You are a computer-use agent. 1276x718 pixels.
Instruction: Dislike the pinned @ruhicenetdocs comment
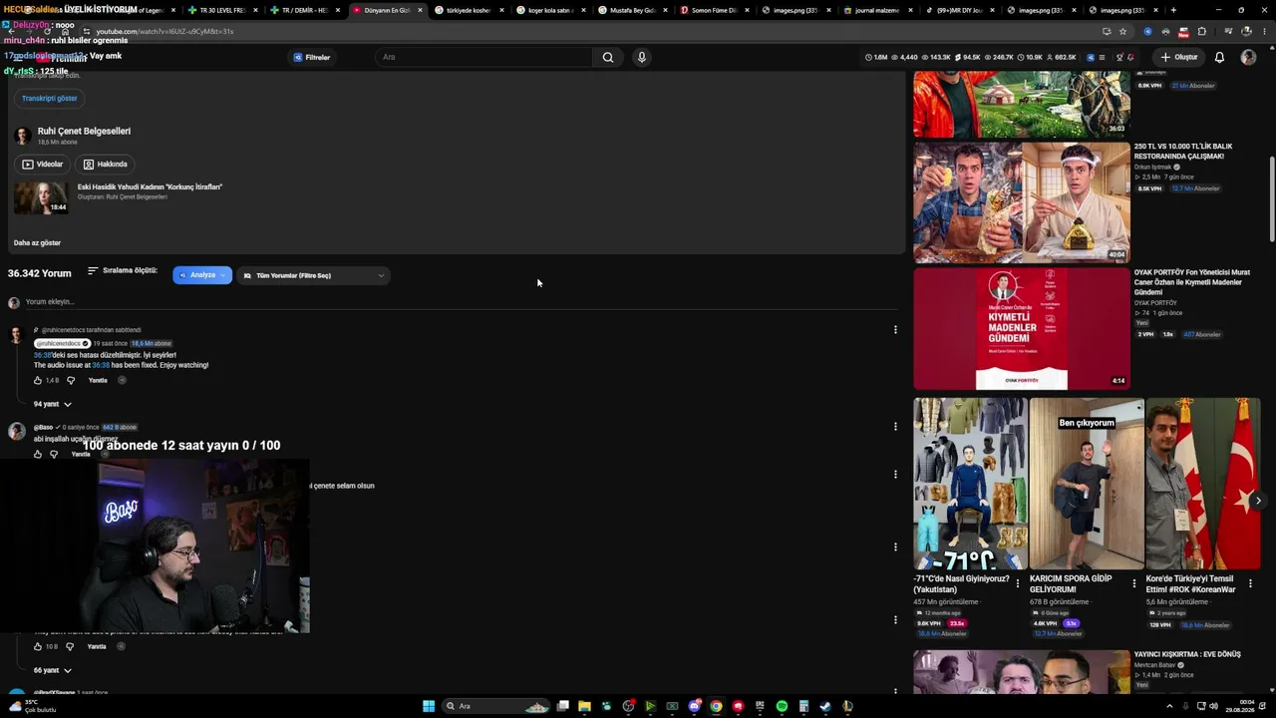point(70,380)
